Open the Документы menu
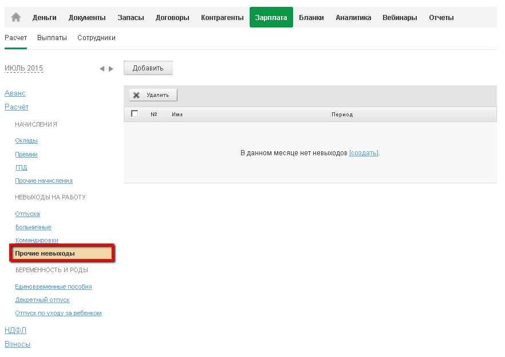The image size is (505, 357). [x=87, y=17]
